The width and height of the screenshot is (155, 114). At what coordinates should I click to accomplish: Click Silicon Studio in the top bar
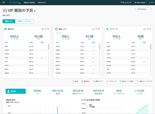pyautogui.click(x=29, y=2)
